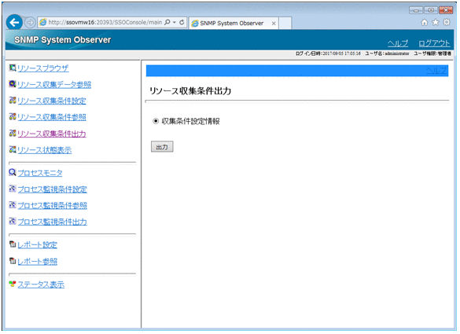
Task: Click the icon beside プロセス監視条件参照
Action: click(13, 204)
